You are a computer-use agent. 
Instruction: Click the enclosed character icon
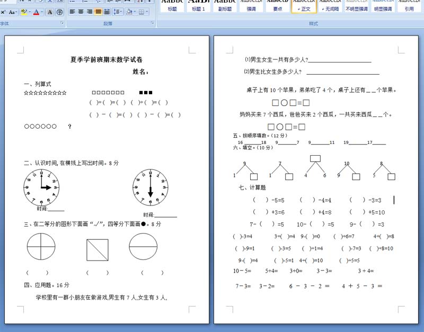(59, 12)
